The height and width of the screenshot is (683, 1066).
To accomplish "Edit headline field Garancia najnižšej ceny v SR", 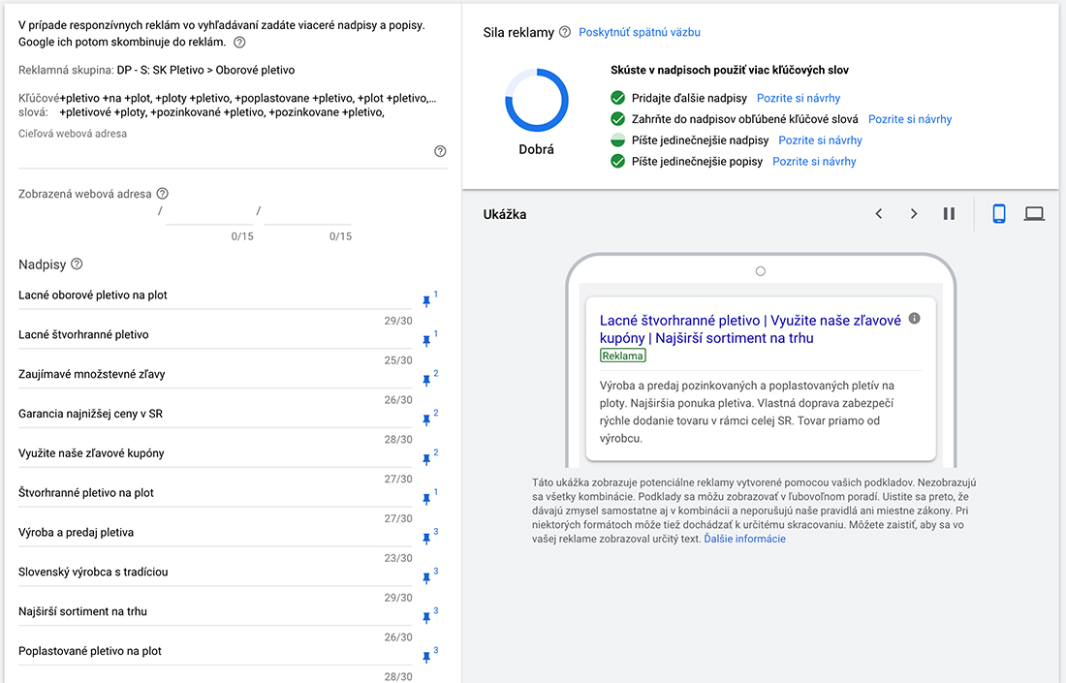I will tap(215, 414).
